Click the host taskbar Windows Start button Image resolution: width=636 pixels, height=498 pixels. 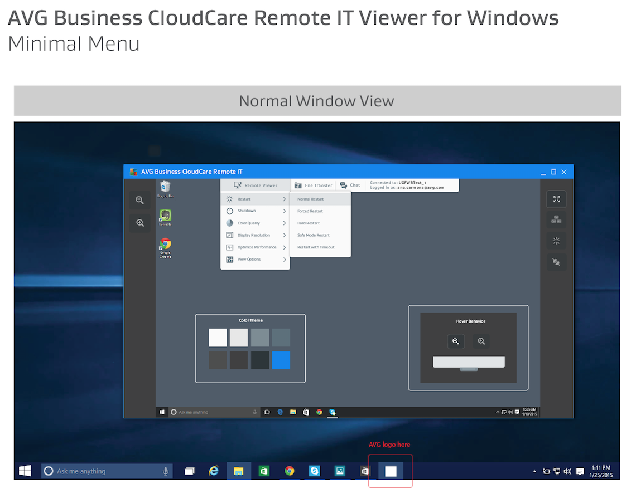point(25,471)
